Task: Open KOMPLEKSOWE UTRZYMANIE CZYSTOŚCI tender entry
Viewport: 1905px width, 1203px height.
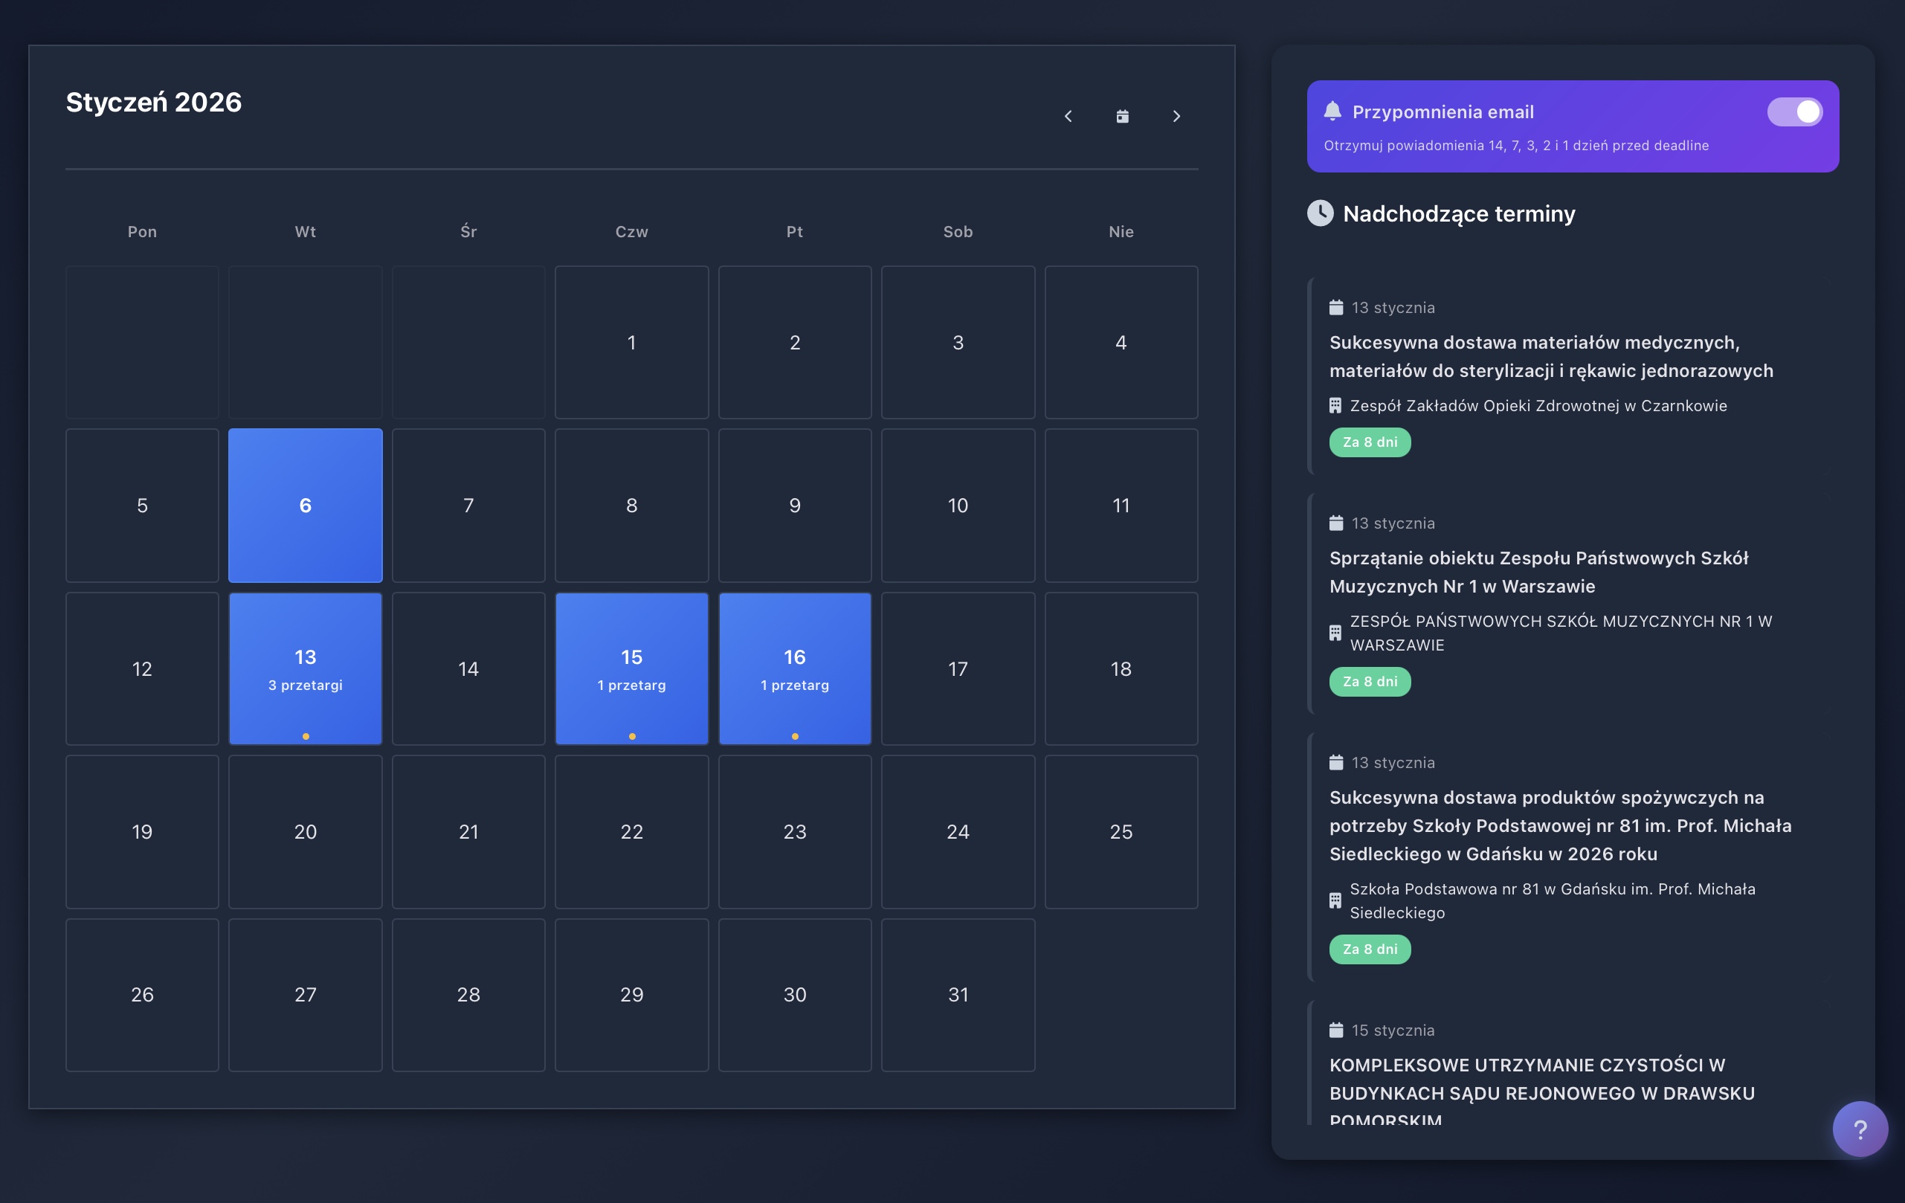Action: point(1541,1079)
